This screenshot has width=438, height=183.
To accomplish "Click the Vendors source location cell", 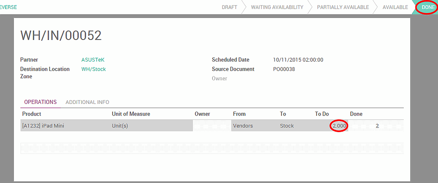I will pyautogui.click(x=243, y=126).
